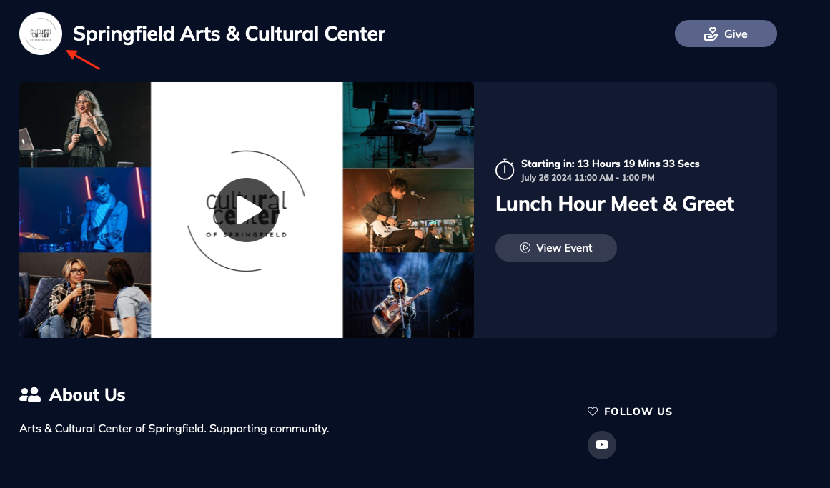Select the photo of woman speaking with microphone
The width and height of the screenshot is (830, 488).
coord(85,125)
